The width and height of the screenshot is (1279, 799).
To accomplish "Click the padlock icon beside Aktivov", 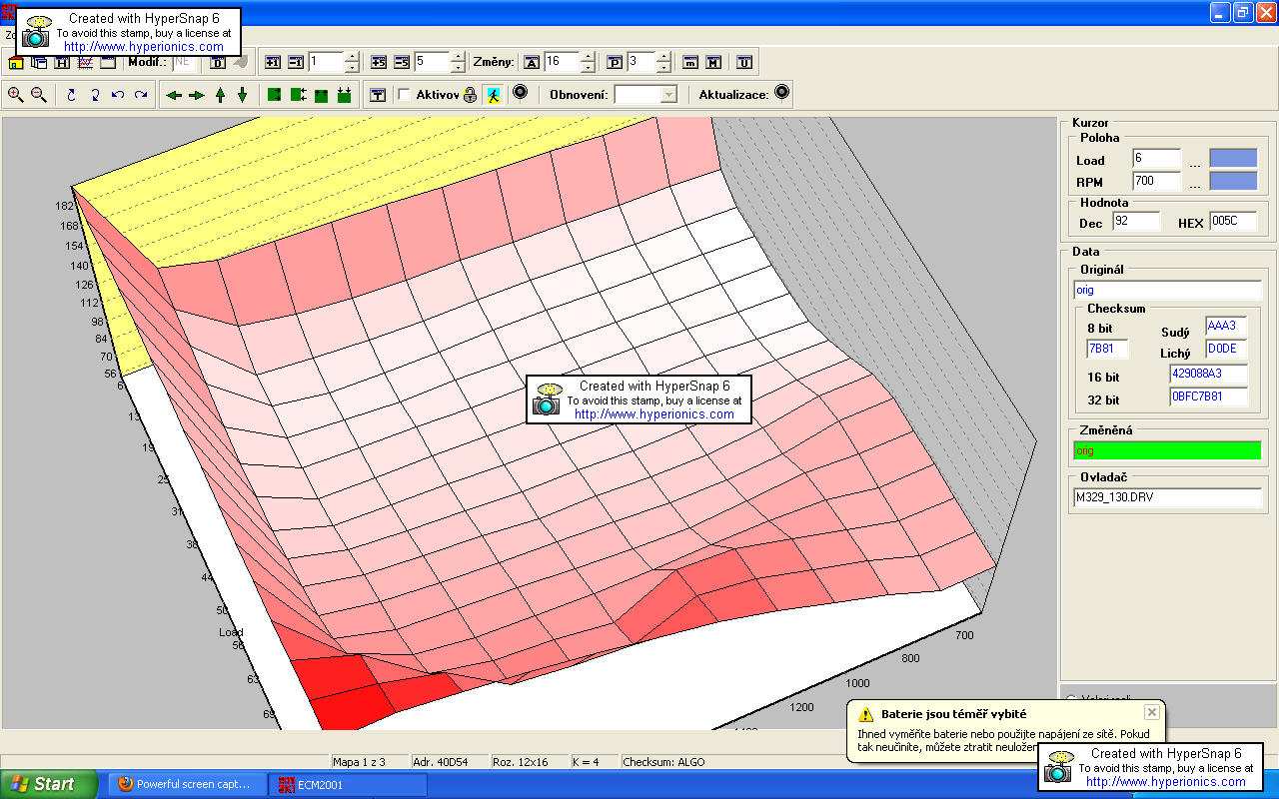I will (x=470, y=95).
